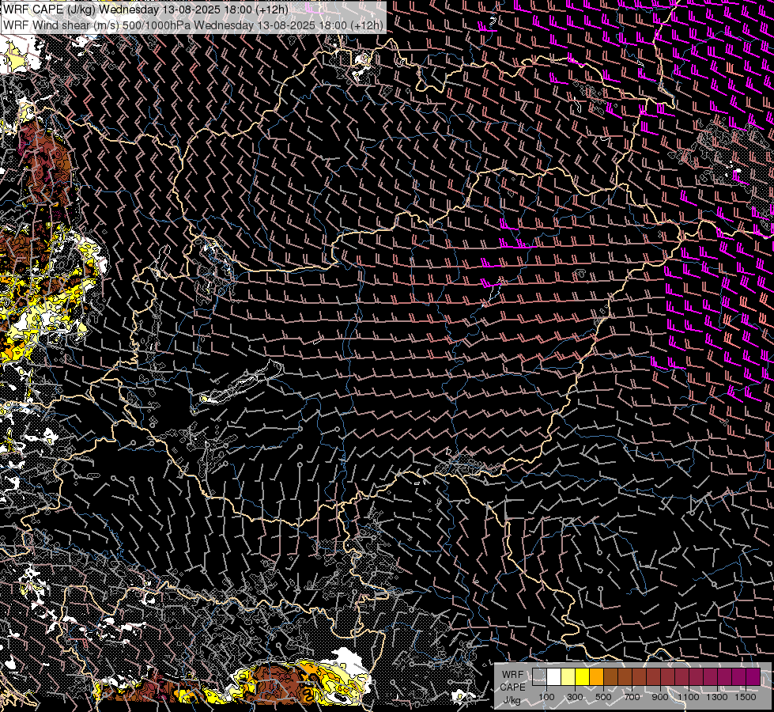Viewport: 774px width, 712px height.
Task: Click the legend value 700
Action: pos(632,697)
